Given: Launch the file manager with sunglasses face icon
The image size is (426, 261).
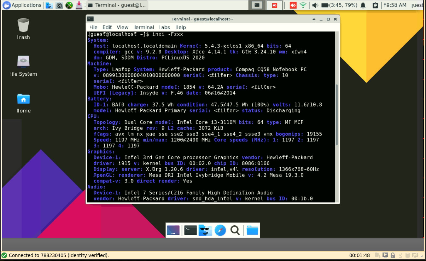Looking at the screenshot, I should 205,230.
